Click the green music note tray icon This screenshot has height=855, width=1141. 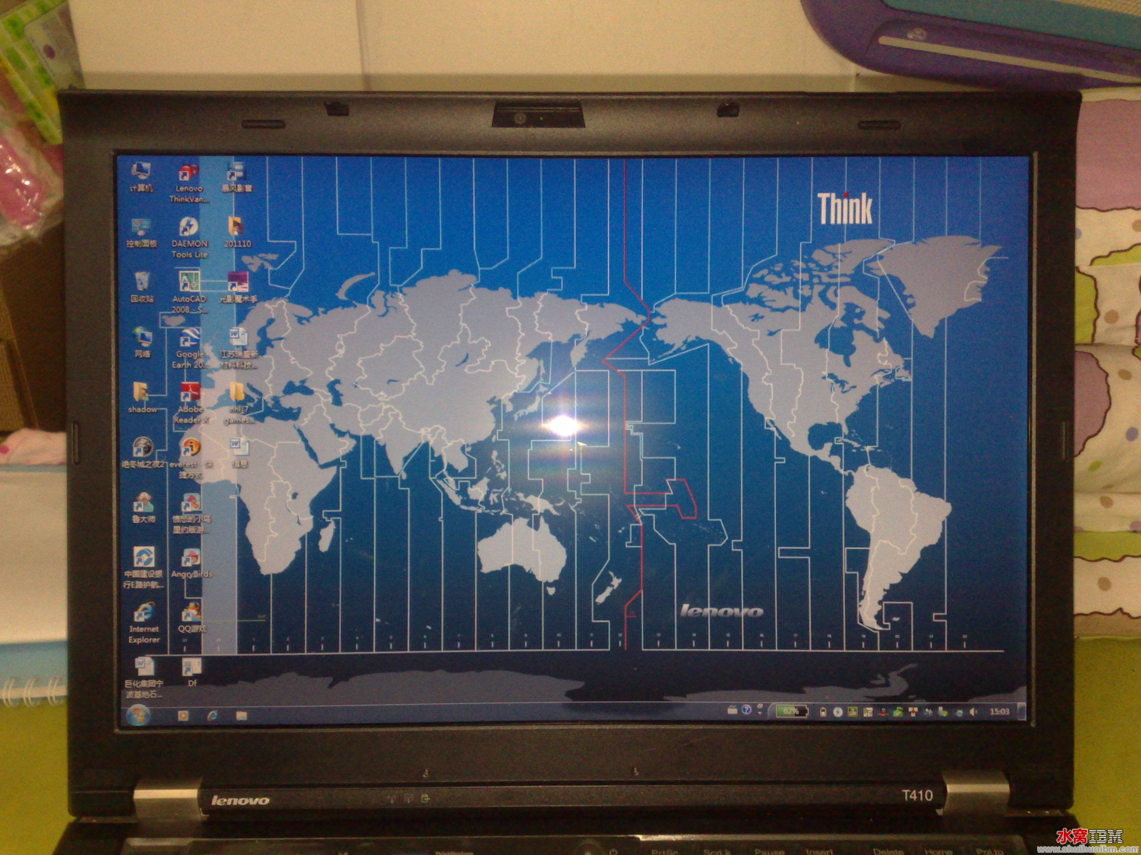point(898,713)
